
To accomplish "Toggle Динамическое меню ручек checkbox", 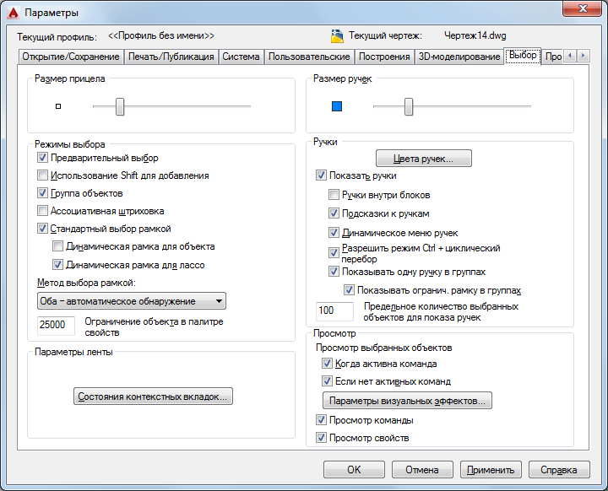I will point(334,233).
